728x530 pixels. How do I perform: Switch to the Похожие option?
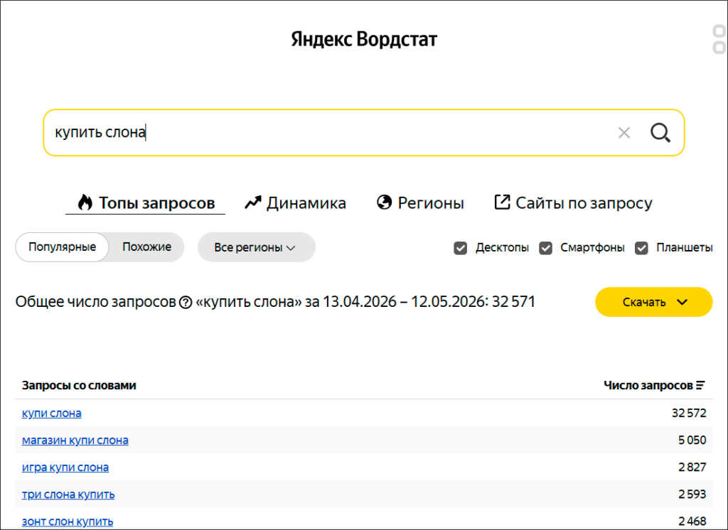(146, 247)
